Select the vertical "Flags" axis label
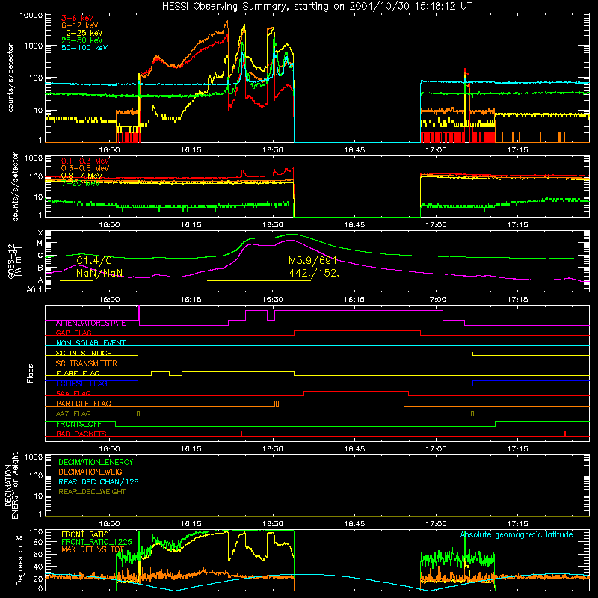 (x=30, y=373)
